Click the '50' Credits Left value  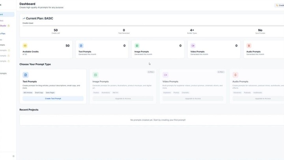pos(56,30)
